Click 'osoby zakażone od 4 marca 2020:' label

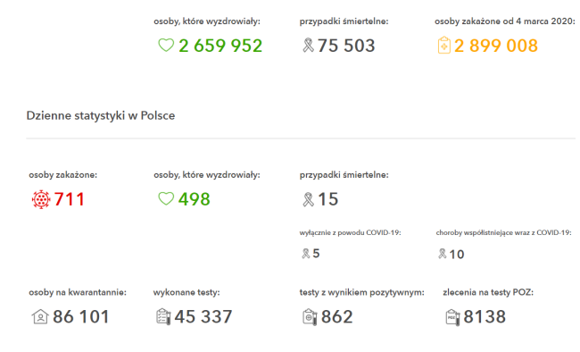point(505,21)
